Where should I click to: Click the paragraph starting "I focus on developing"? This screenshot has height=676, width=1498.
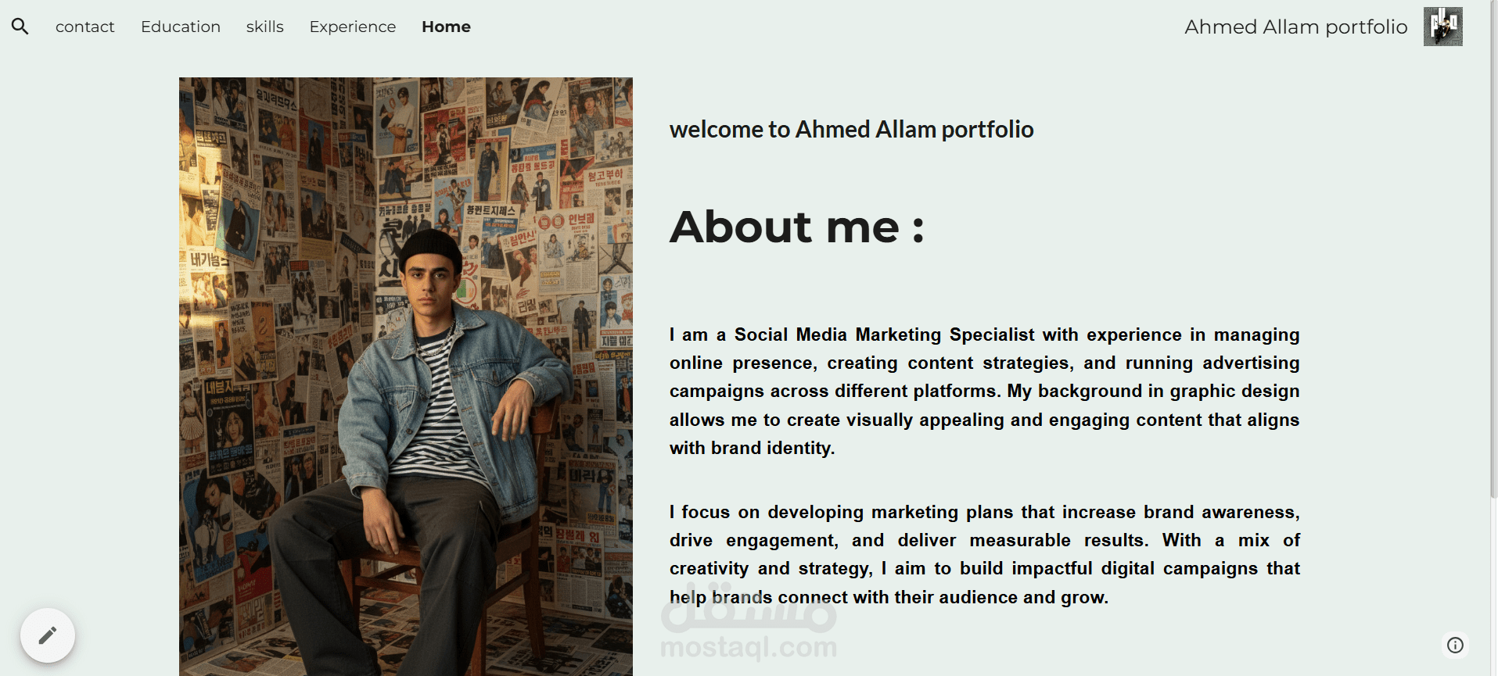point(984,554)
